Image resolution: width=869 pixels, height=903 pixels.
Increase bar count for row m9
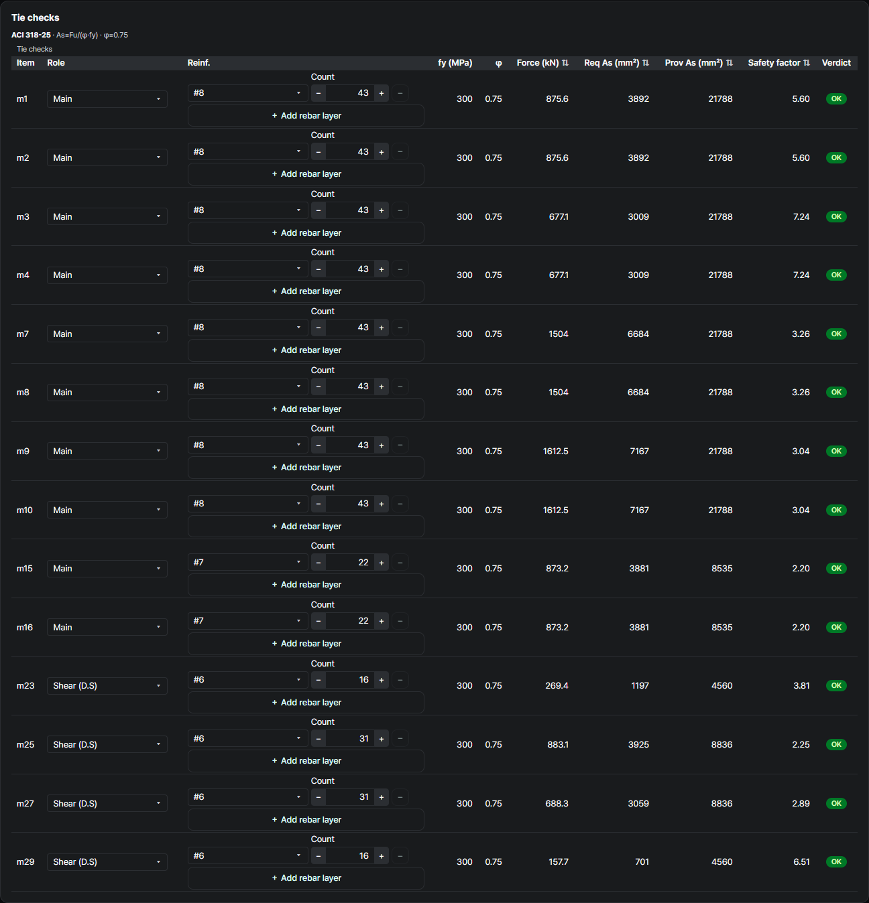pos(382,445)
